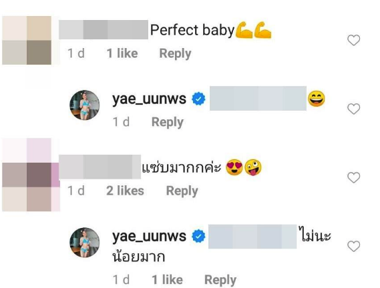The image size is (380, 288).
Task: View "1 like" on Perfect baby comment
Action: [x=122, y=53]
